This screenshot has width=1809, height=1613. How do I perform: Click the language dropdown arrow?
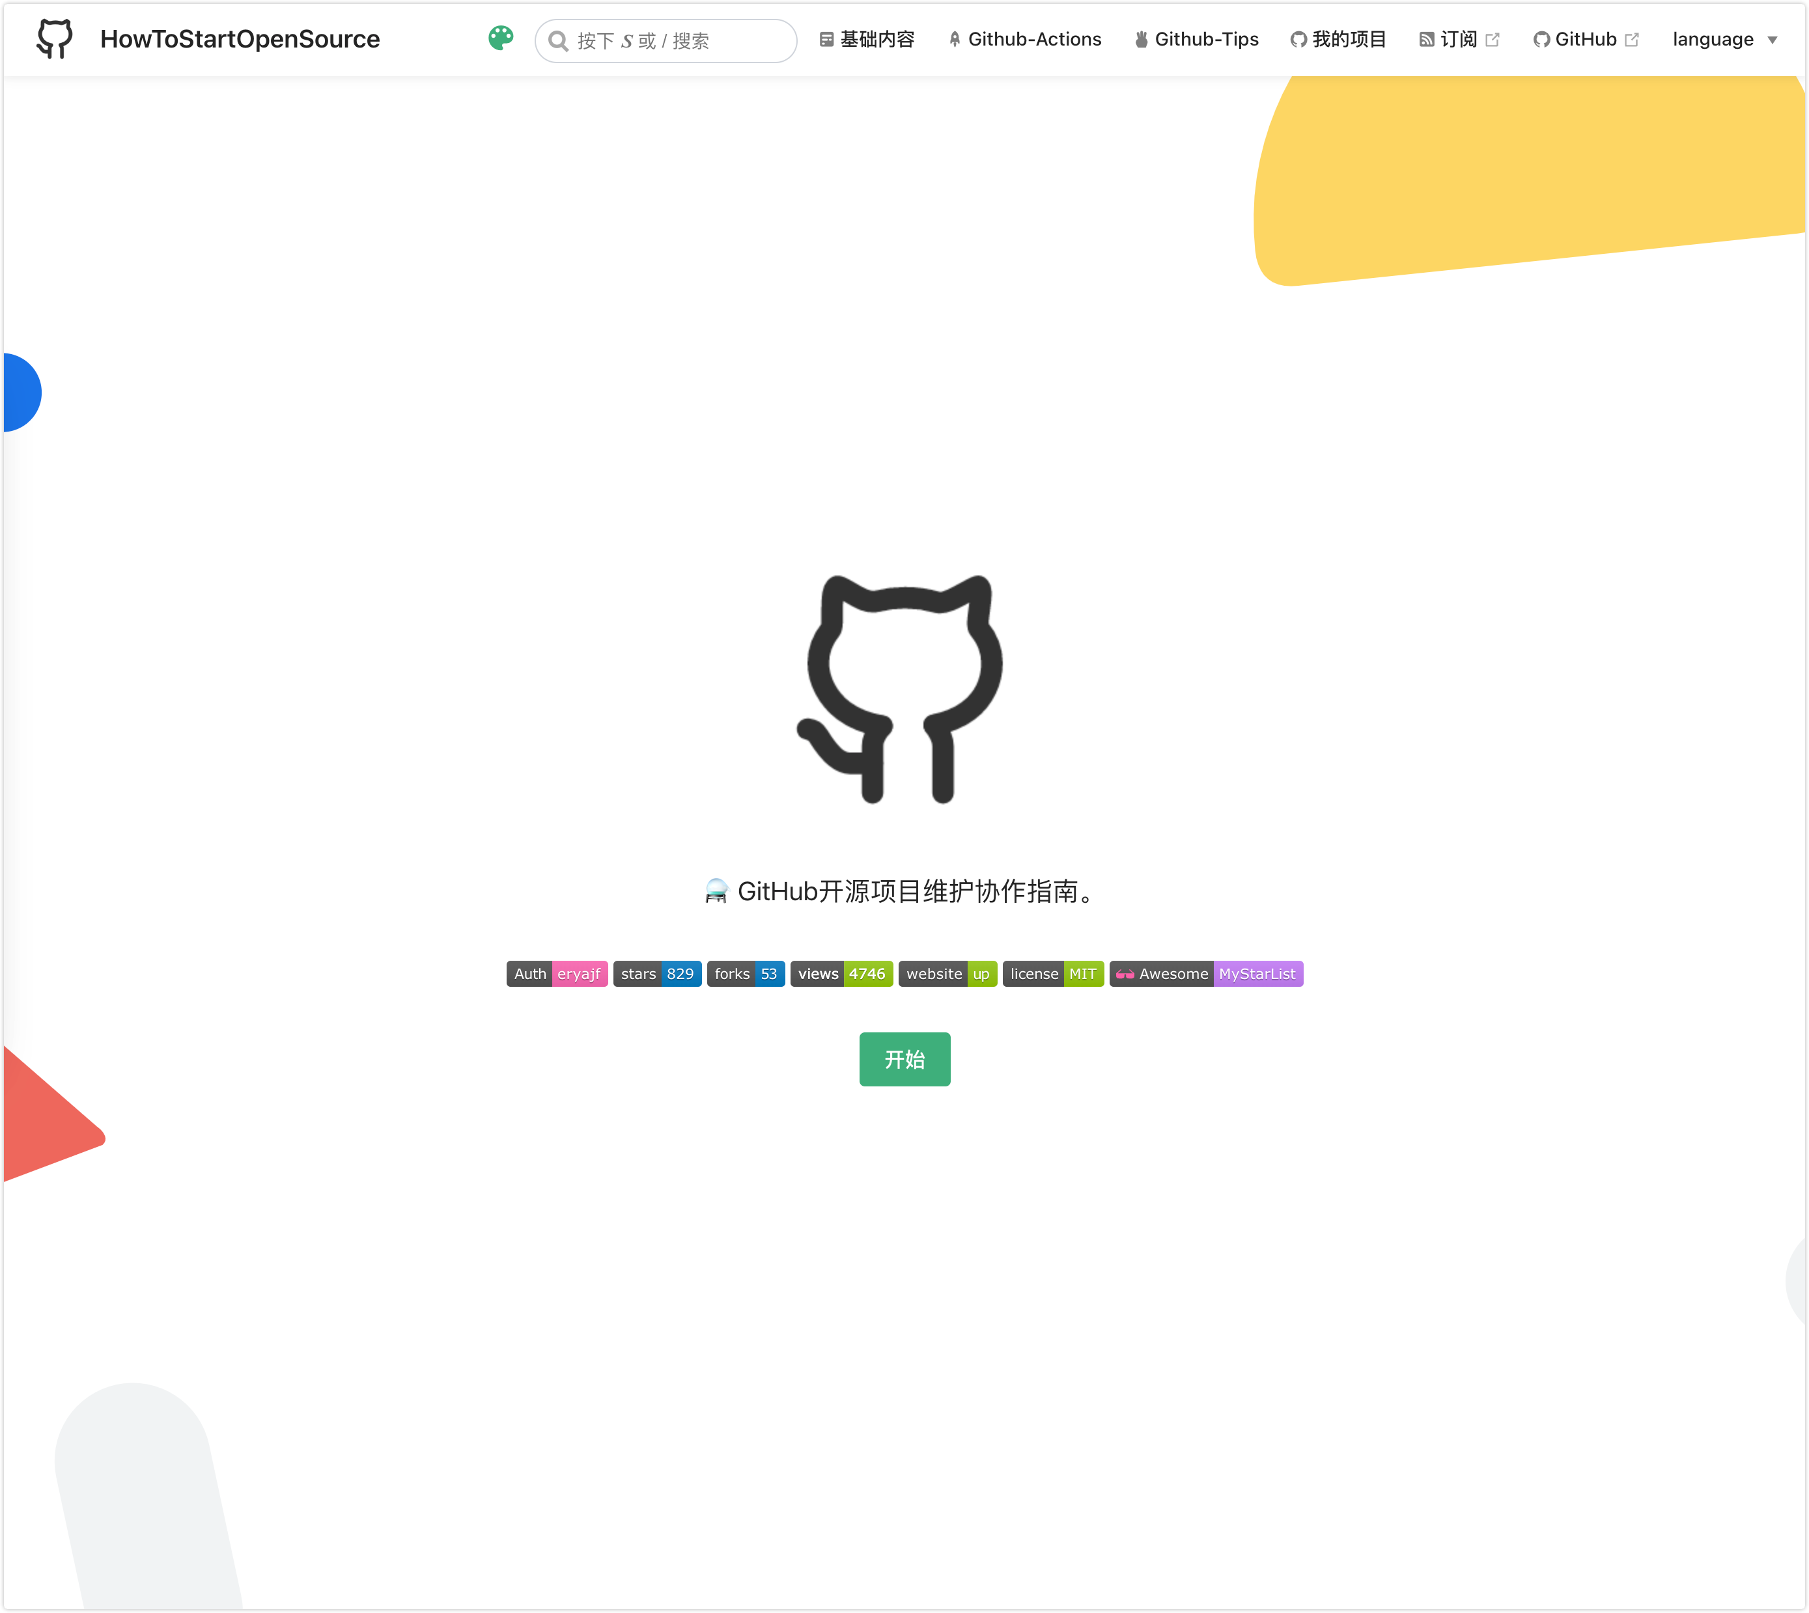[1772, 41]
